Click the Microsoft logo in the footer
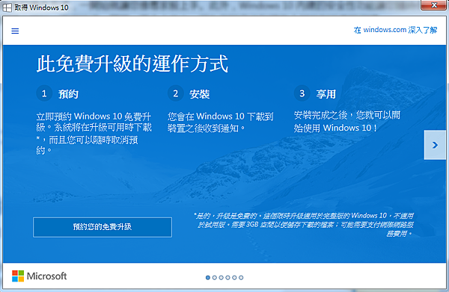This screenshot has width=449, height=292. (x=39, y=276)
